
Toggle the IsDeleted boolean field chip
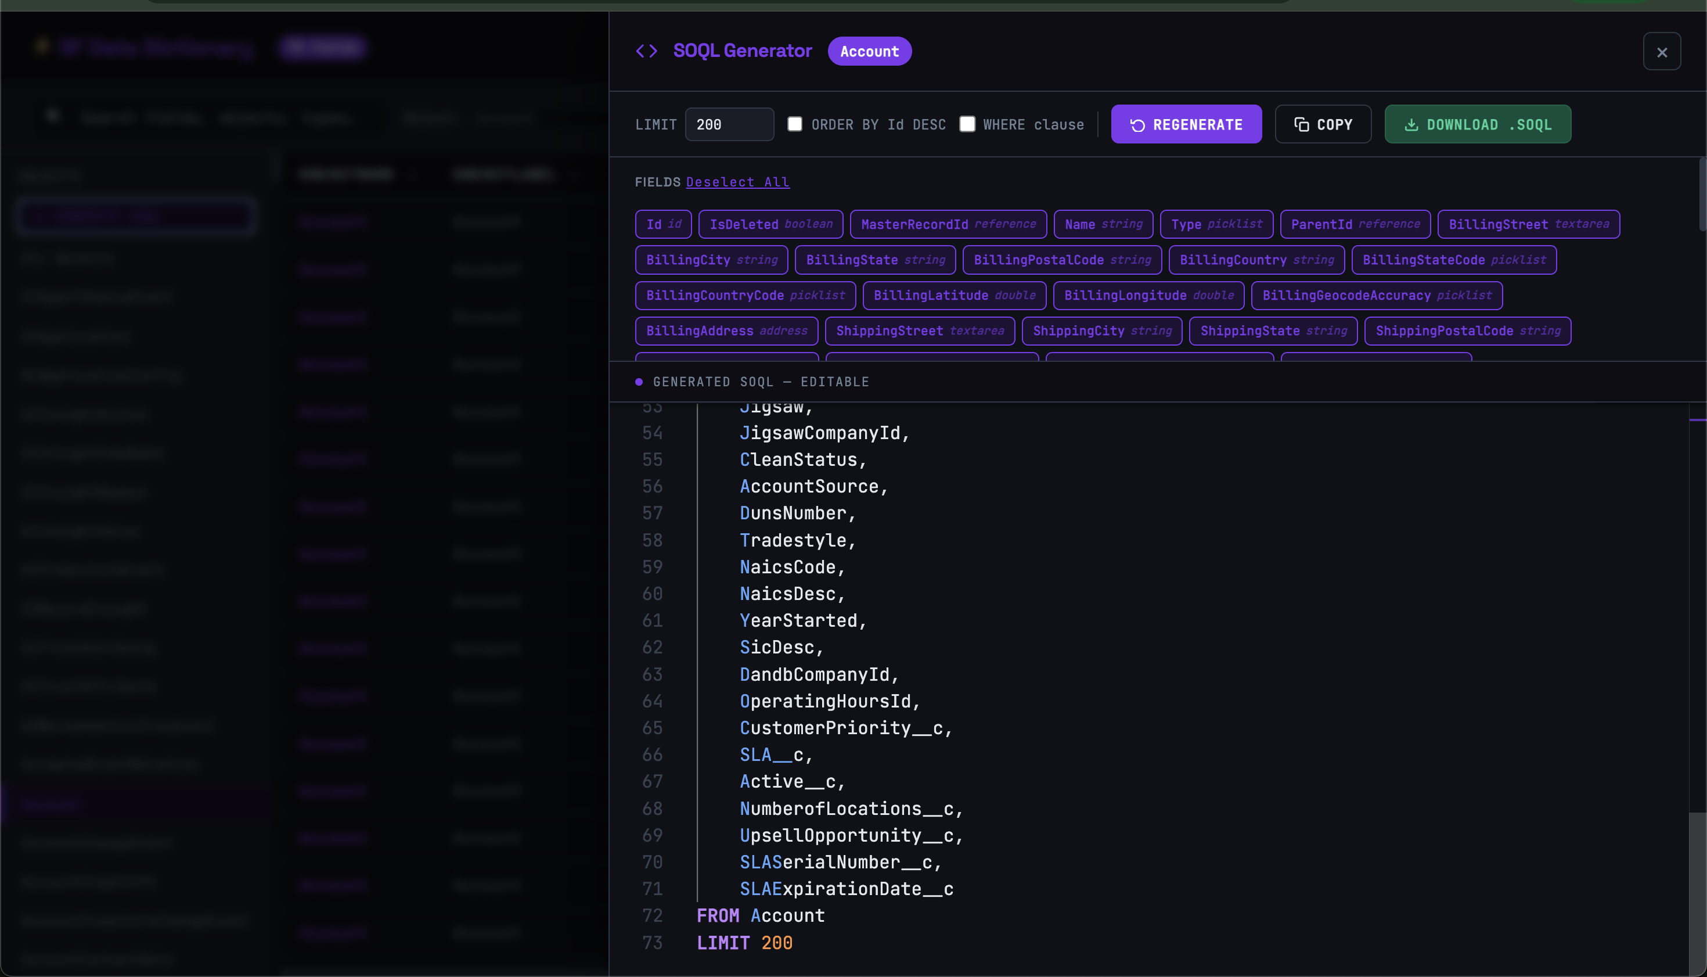pos(770,224)
